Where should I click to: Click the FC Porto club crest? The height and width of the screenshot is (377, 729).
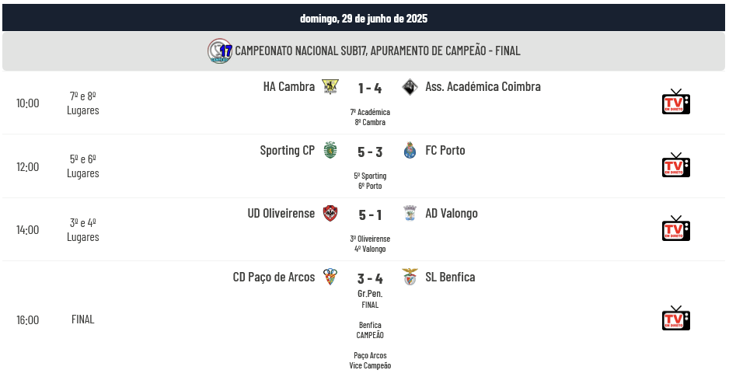[x=410, y=150]
